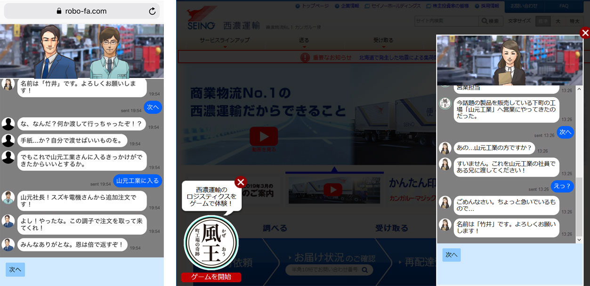Click the sent 次へ bubble in mobile chat

[x=153, y=107]
